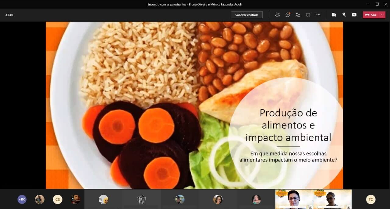
Task: Select participant tile with bearded man avatar
Action: pos(142,200)
